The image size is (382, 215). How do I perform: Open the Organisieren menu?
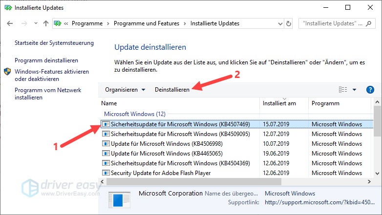tap(125, 90)
